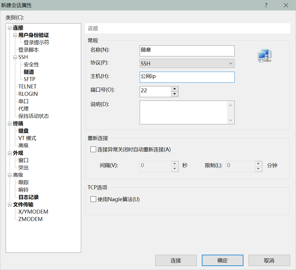
Task: Open the 协议 protocol dropdown
Action: [x=231, y=63]
